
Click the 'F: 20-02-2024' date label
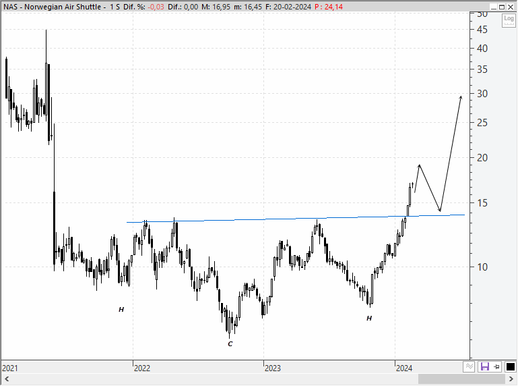click(x=288, y=7)
